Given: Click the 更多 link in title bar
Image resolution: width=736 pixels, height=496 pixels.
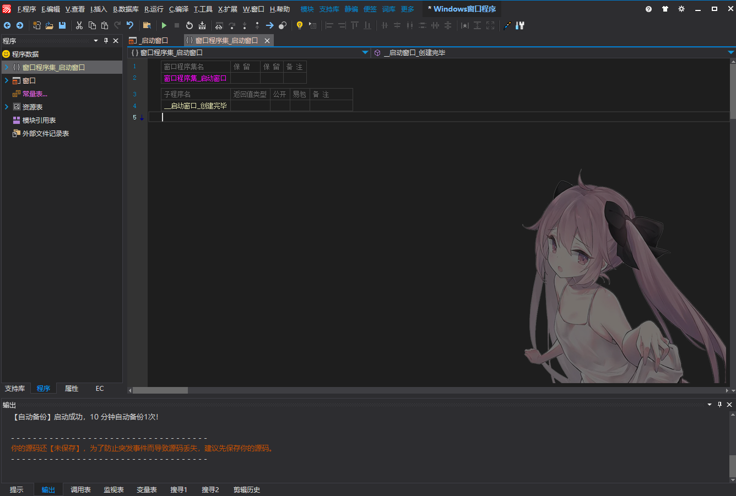Looking at the screenshot, I should (408, 9).
